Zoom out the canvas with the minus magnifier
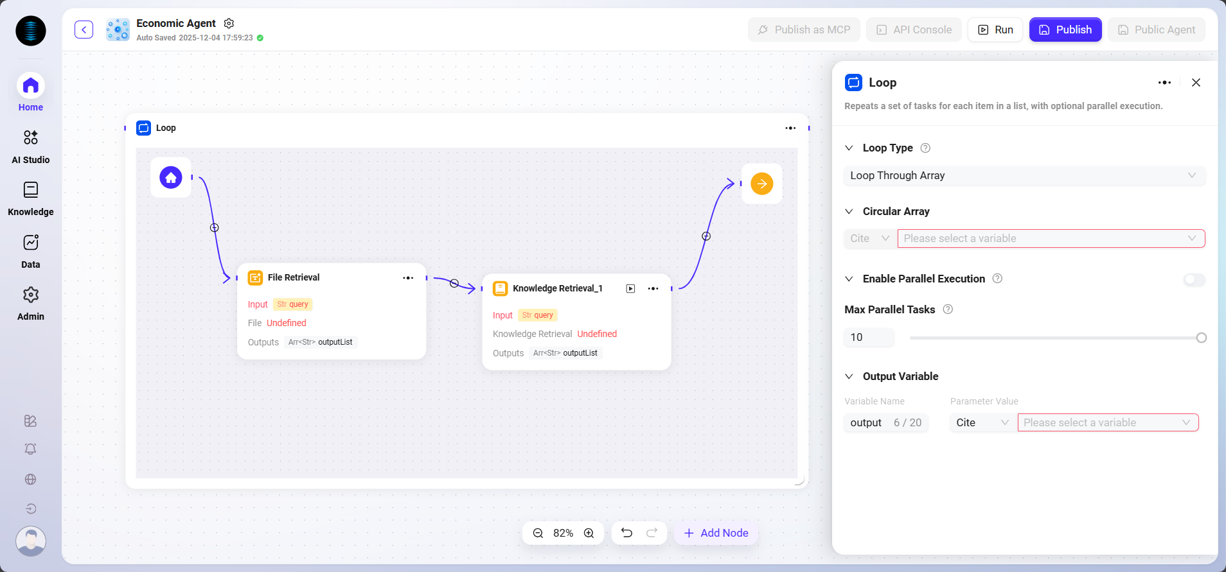The width and height of the screenshot is (1226, 572). [x=538, y=533]
